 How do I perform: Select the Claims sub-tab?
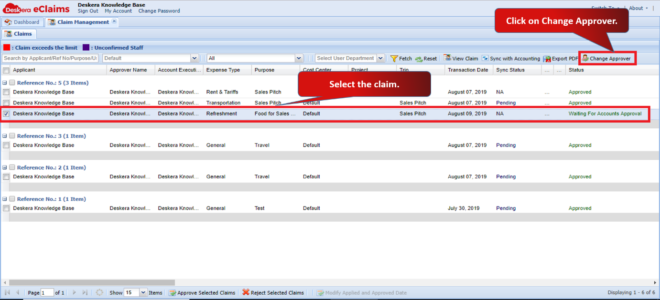(19, 34)
